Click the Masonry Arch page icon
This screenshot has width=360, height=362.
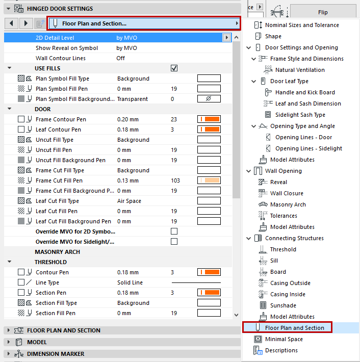[263, 204]
